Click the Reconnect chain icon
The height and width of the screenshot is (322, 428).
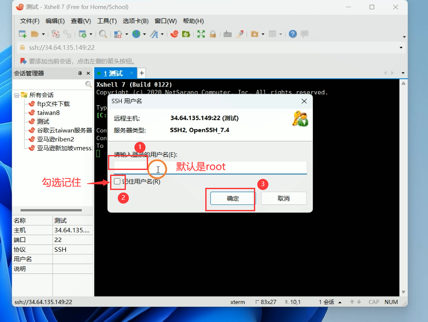67,34
